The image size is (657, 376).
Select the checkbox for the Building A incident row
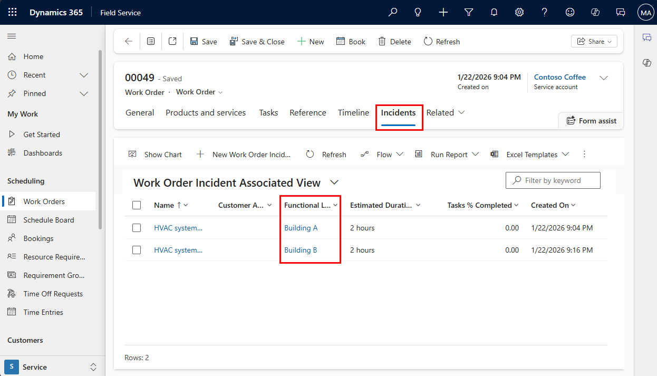137,228
